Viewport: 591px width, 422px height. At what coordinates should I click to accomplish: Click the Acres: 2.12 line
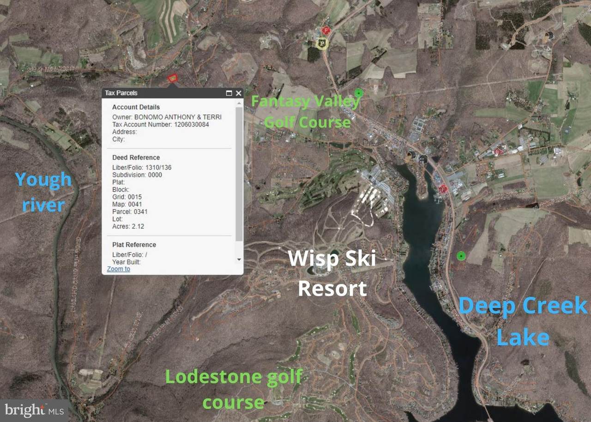click(x=128, y=227)
